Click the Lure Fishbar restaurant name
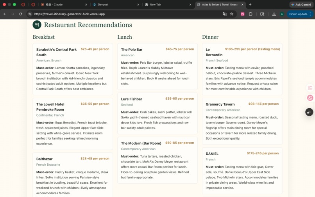The image size is (315, 197). point(131,99)
